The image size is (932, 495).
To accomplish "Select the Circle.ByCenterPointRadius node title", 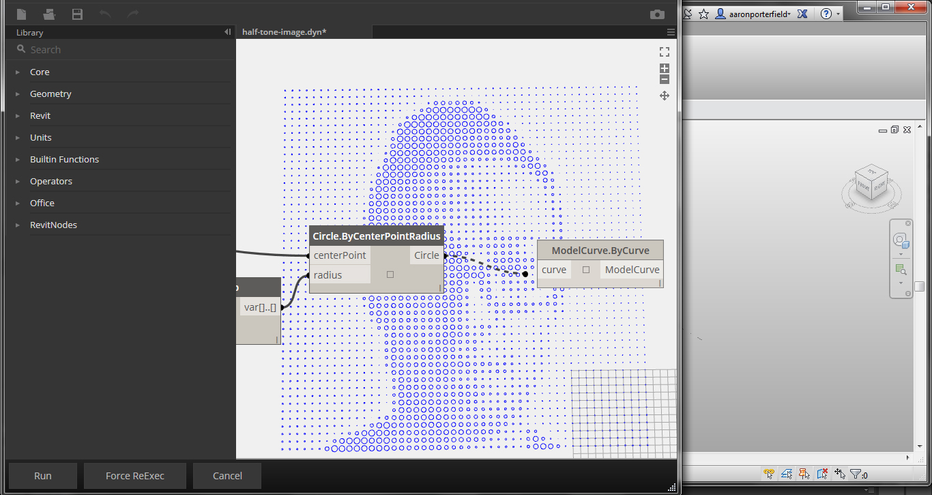I will point(377,236).
